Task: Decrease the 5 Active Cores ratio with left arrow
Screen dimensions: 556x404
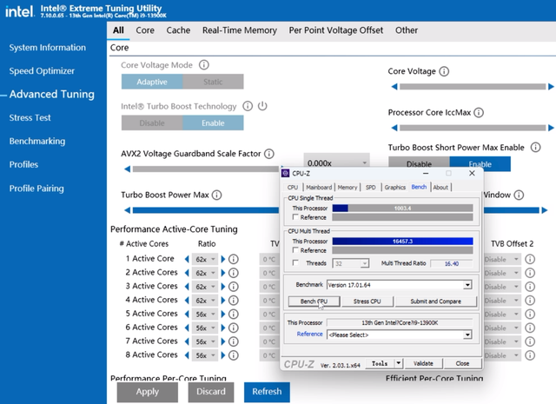Action: coord(187,314)
